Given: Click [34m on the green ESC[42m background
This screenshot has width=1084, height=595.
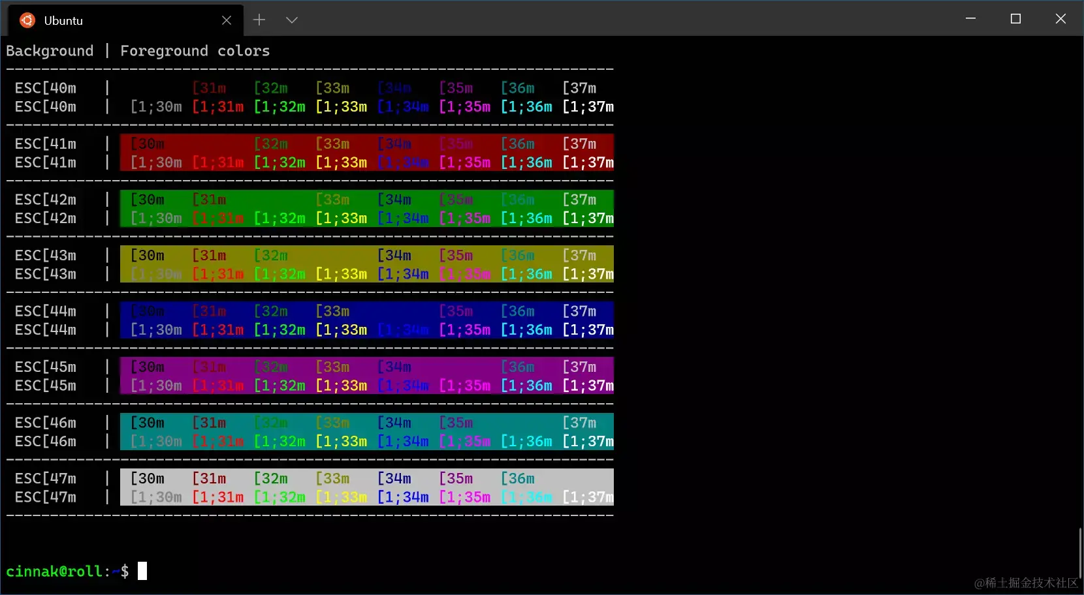Looking at the screenshot, I should tap(394, 200).
